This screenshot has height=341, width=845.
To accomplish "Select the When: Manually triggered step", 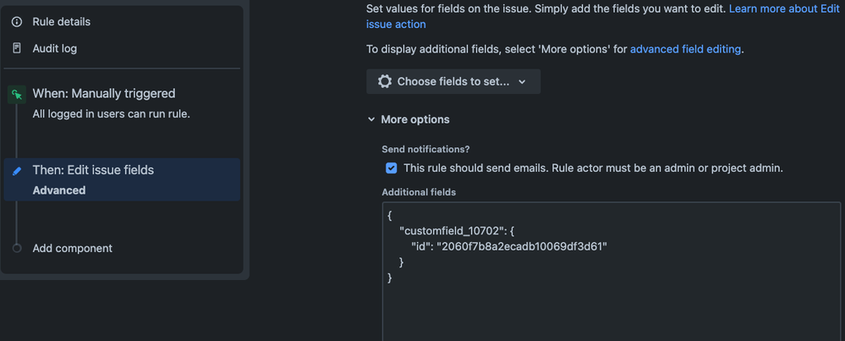I will 103,94.
